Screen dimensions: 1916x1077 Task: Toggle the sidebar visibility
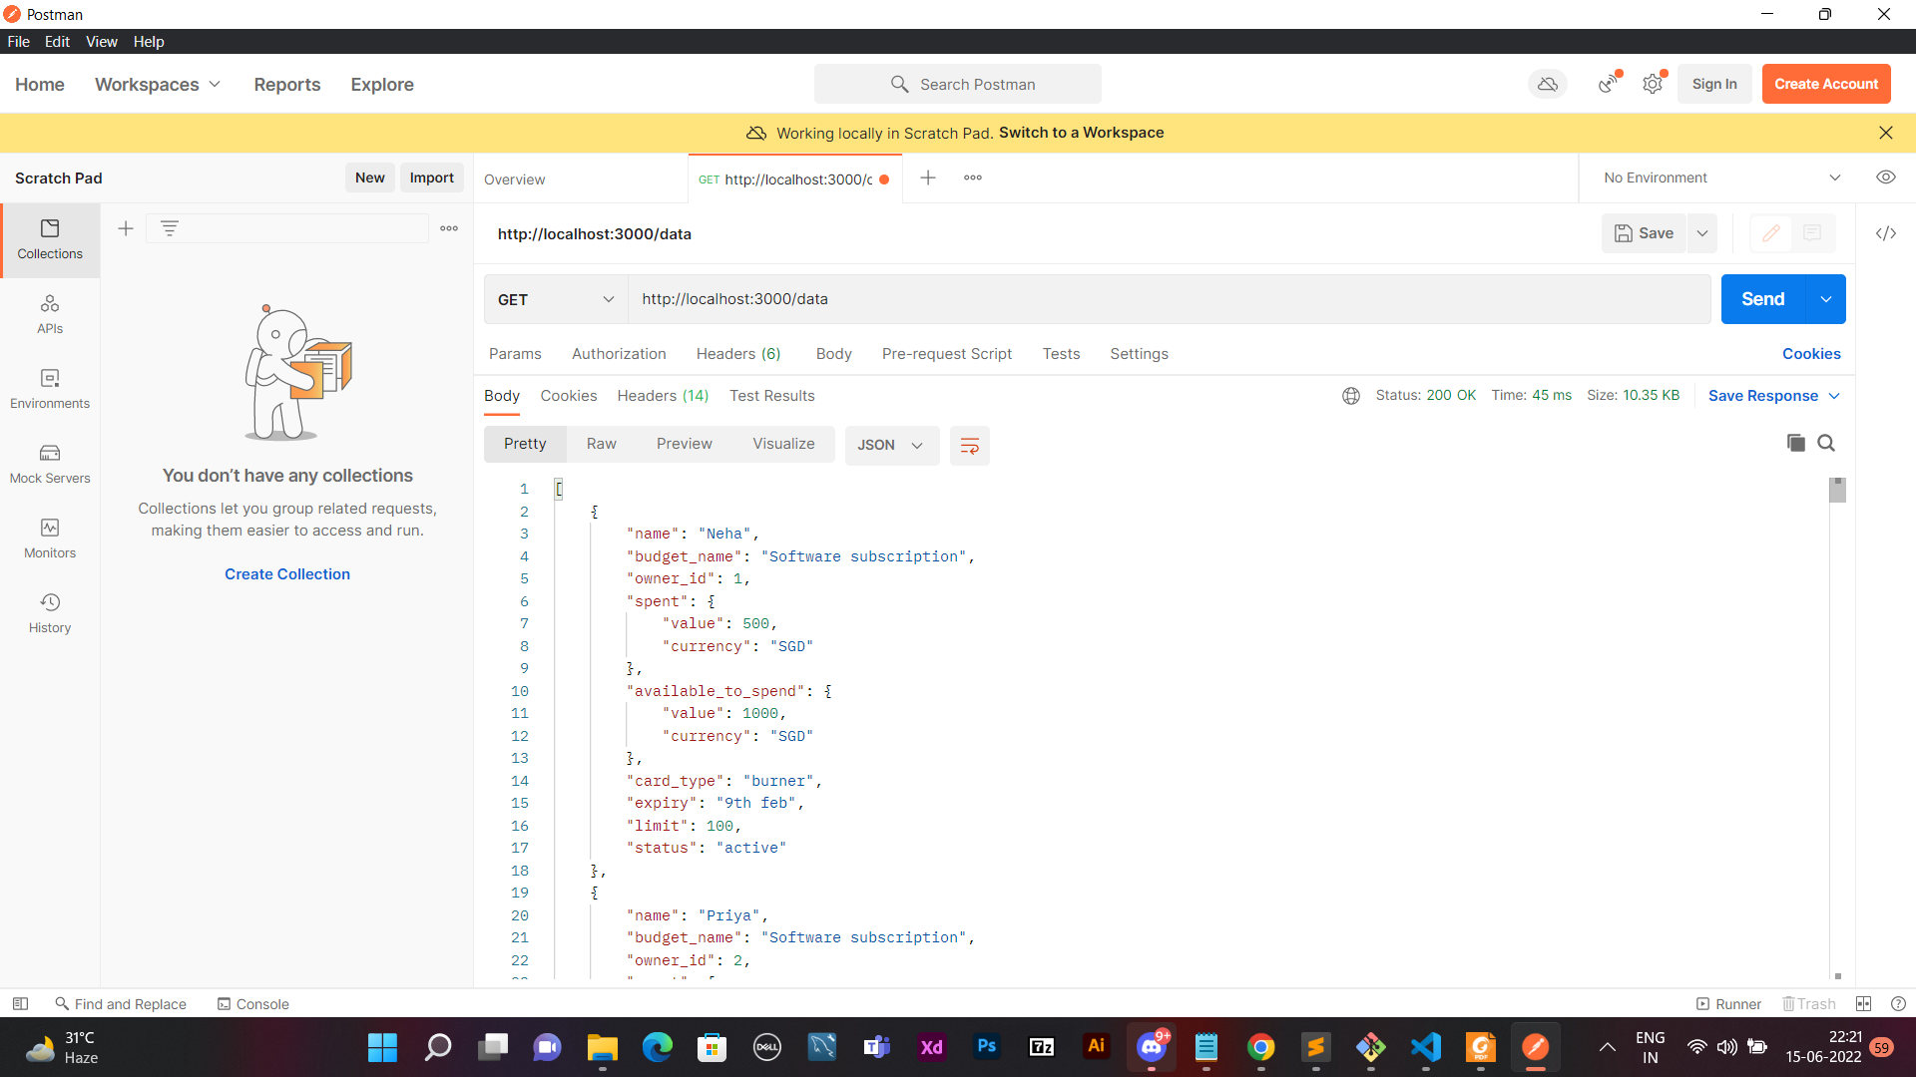(x=20, y=1003)
